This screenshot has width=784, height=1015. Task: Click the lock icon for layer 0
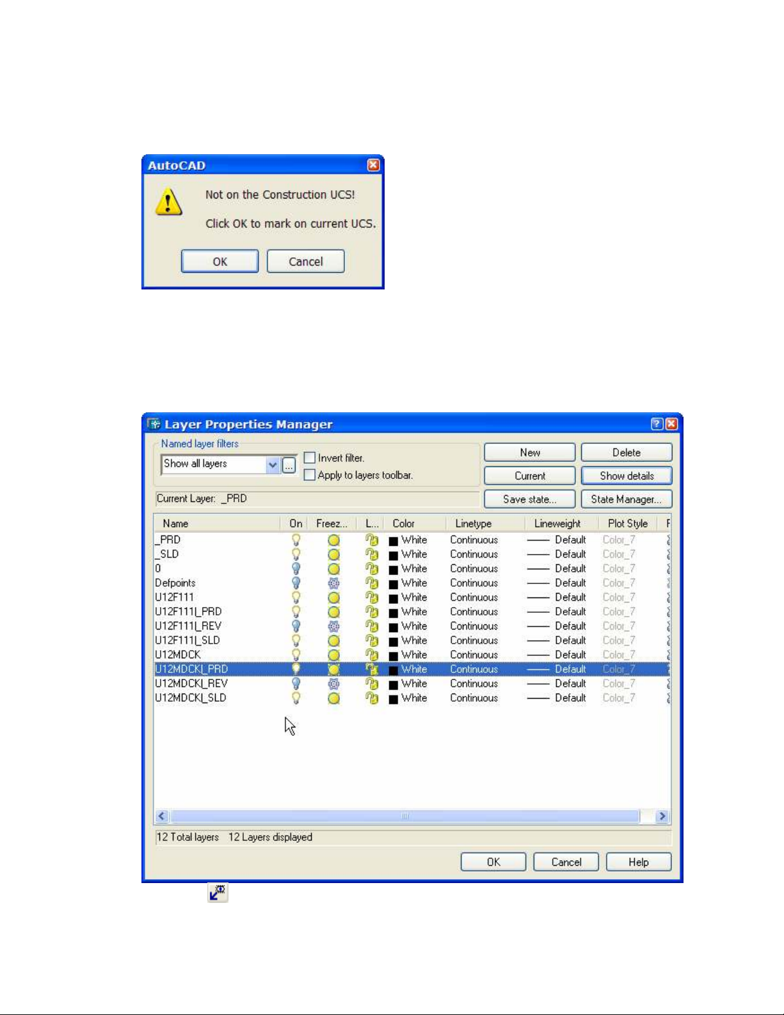[371, 569]
